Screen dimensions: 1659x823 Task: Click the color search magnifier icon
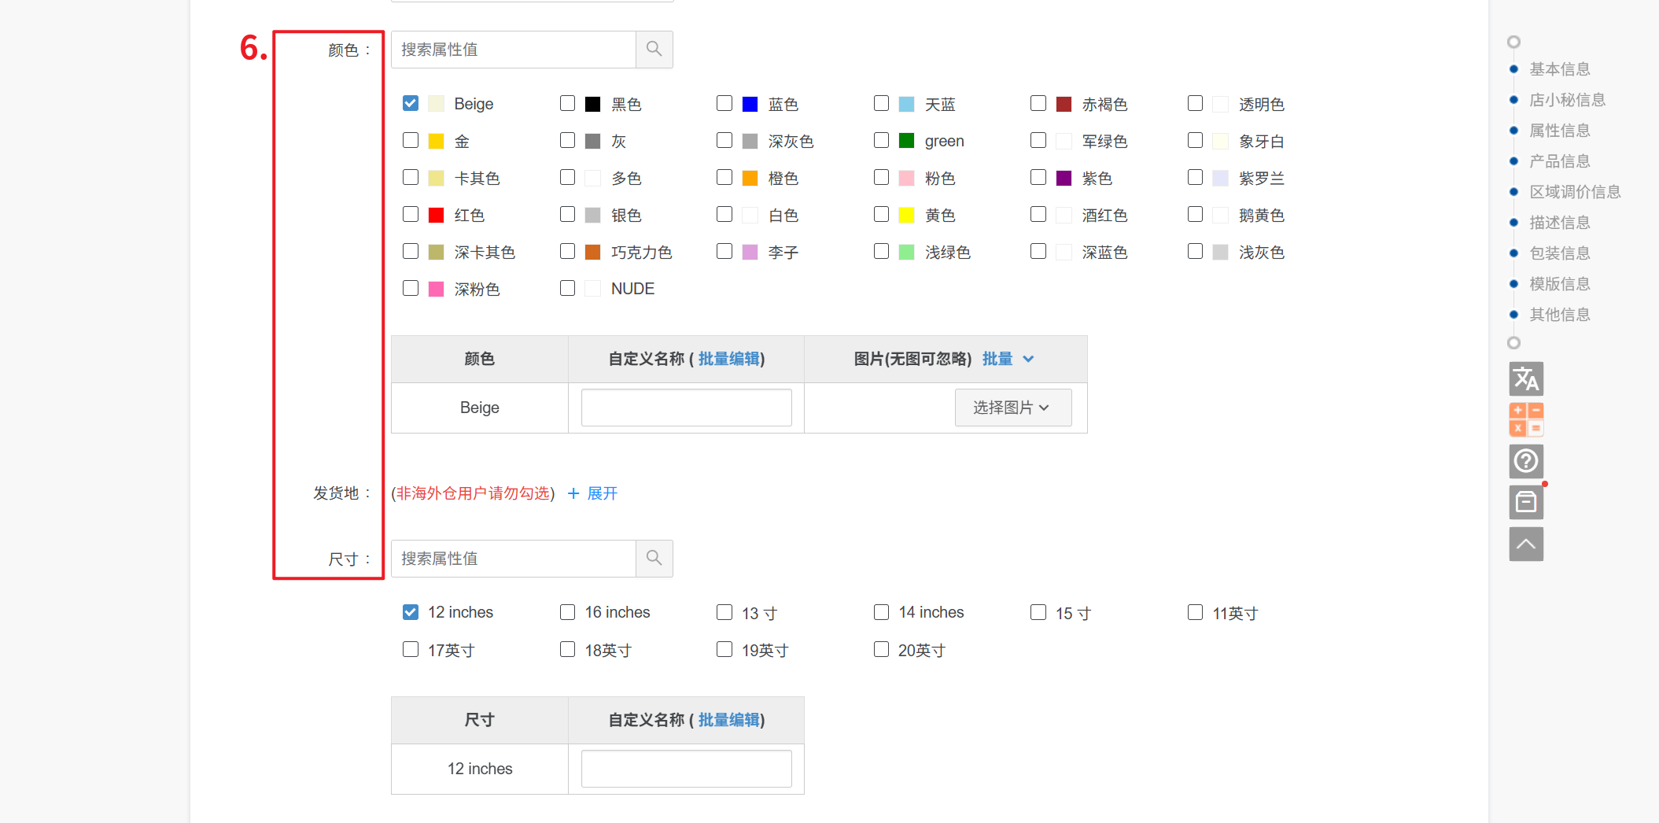[x=654, y=50]
